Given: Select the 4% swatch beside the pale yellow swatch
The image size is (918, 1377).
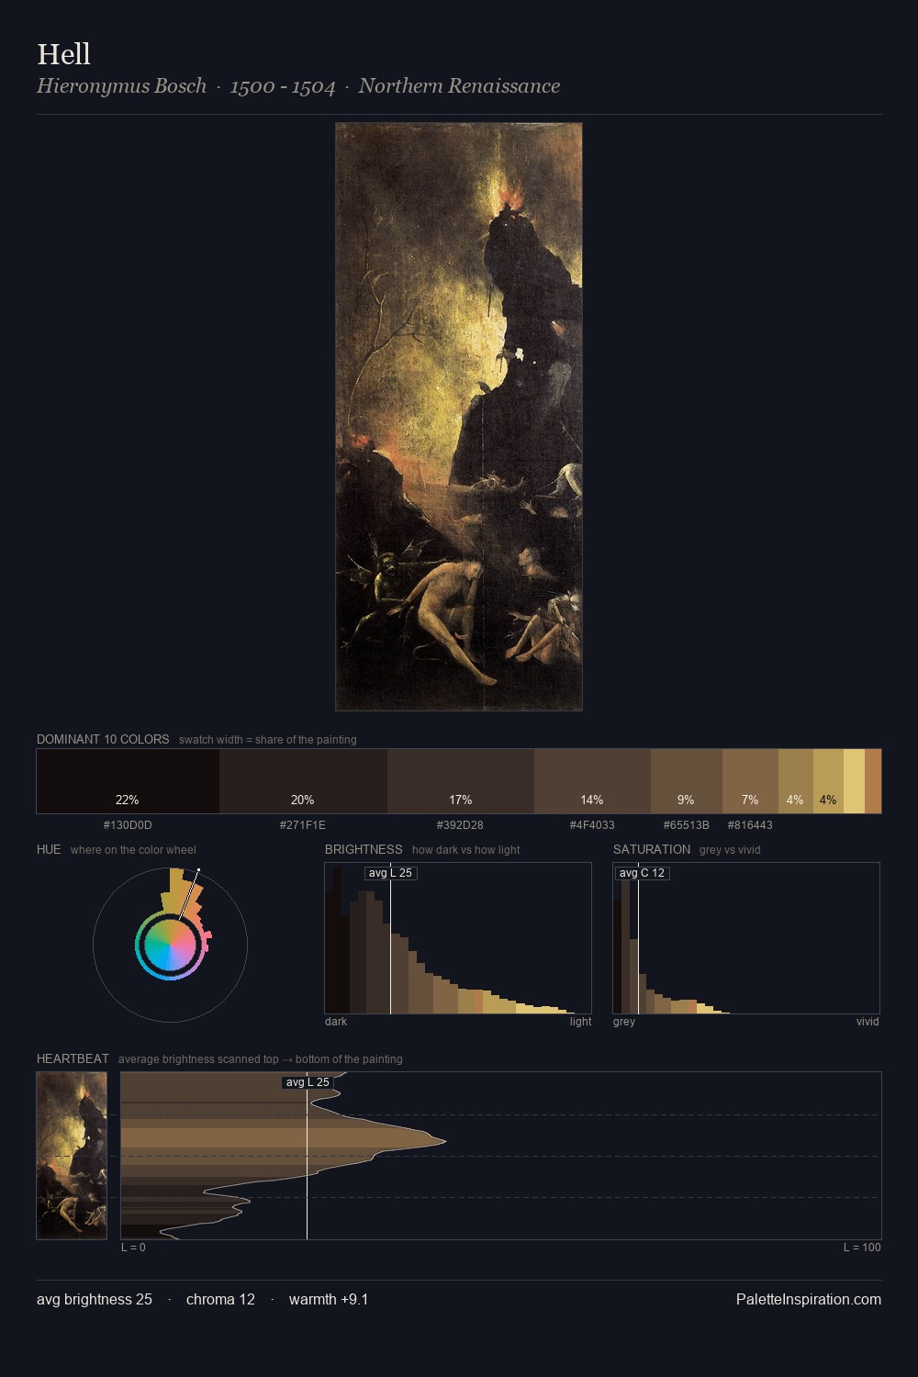Looking at the screenshot, I should pyautogui.click(x=828, y=781).
